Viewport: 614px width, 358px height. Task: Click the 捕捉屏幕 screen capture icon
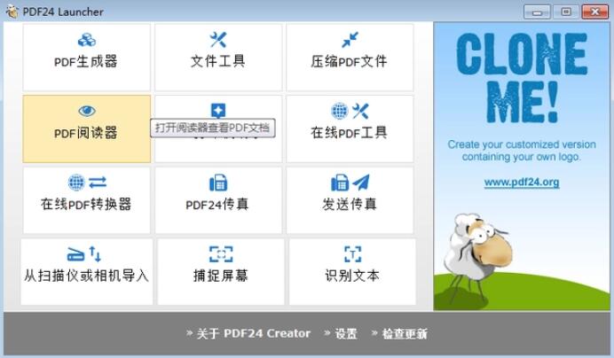(221, 254)
